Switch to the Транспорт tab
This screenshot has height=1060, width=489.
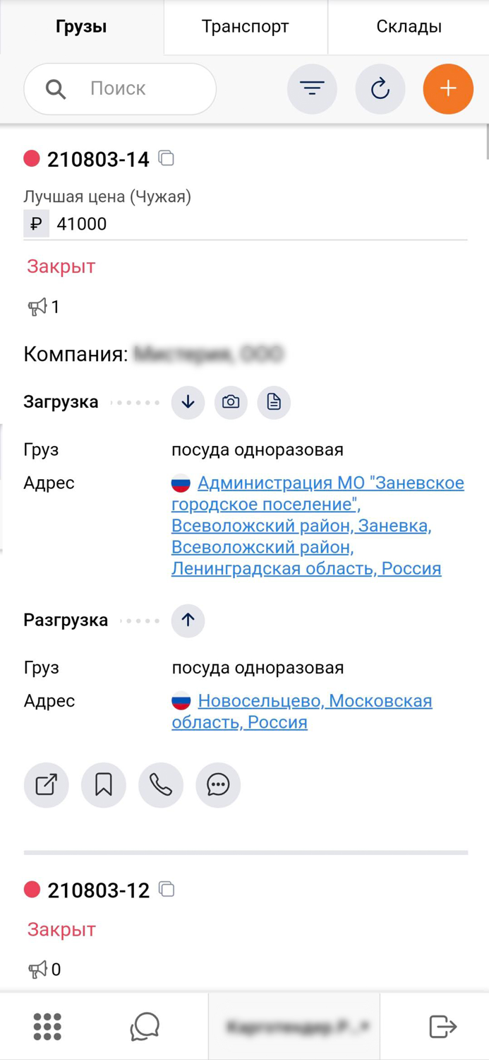(246, 27)
